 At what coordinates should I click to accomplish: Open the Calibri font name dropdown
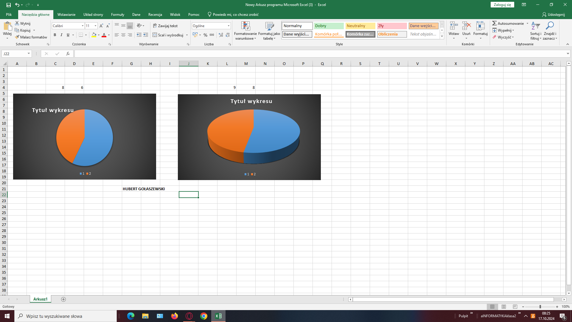pos(83,26)
